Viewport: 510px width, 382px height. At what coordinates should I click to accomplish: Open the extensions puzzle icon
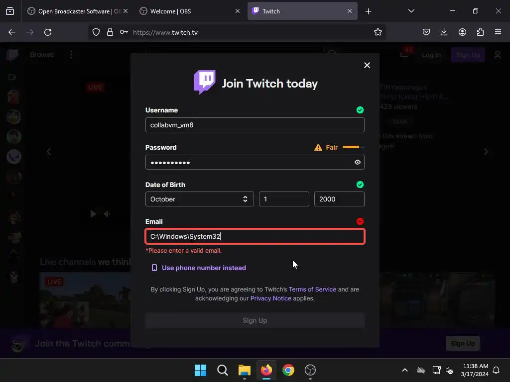pyautogui.click(x=480, y=32)
